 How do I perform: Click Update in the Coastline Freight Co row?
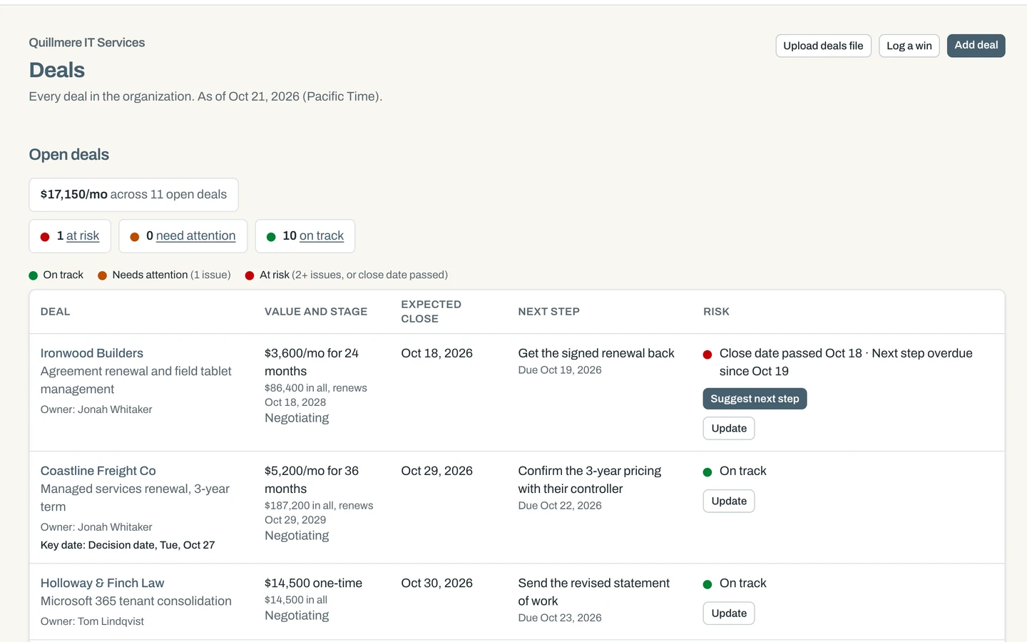729,501
